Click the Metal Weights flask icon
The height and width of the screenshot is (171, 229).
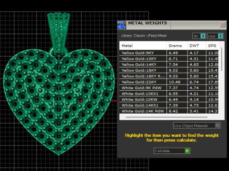pos(122,25)
